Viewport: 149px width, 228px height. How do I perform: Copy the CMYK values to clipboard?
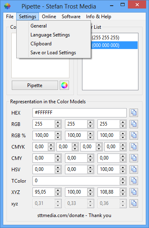pyautogui.click(x=134, y=147)
